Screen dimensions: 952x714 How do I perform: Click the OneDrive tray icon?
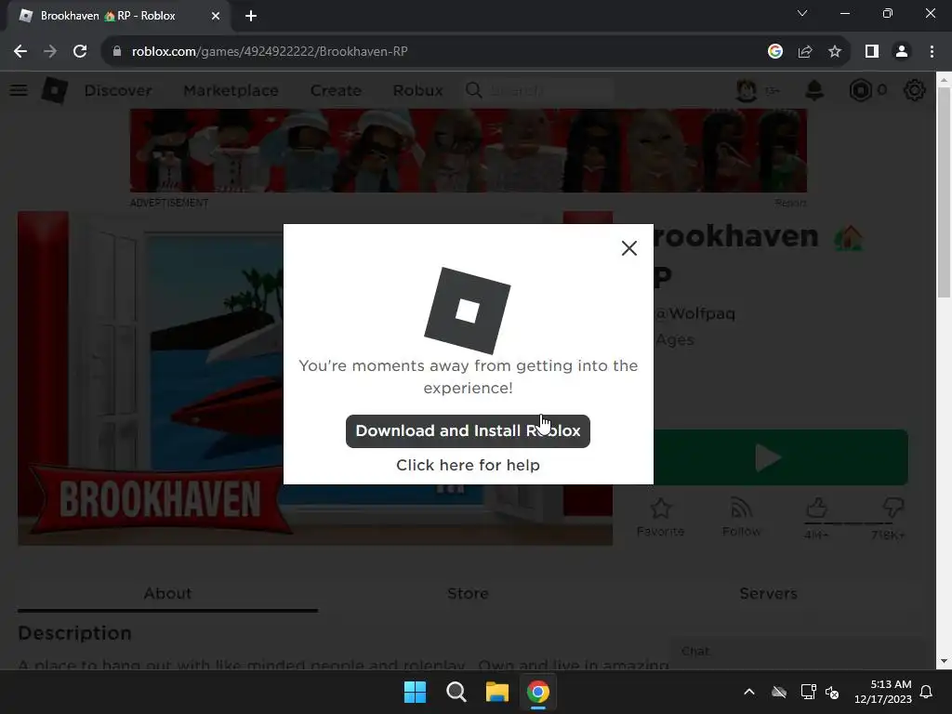pos(779,692)
